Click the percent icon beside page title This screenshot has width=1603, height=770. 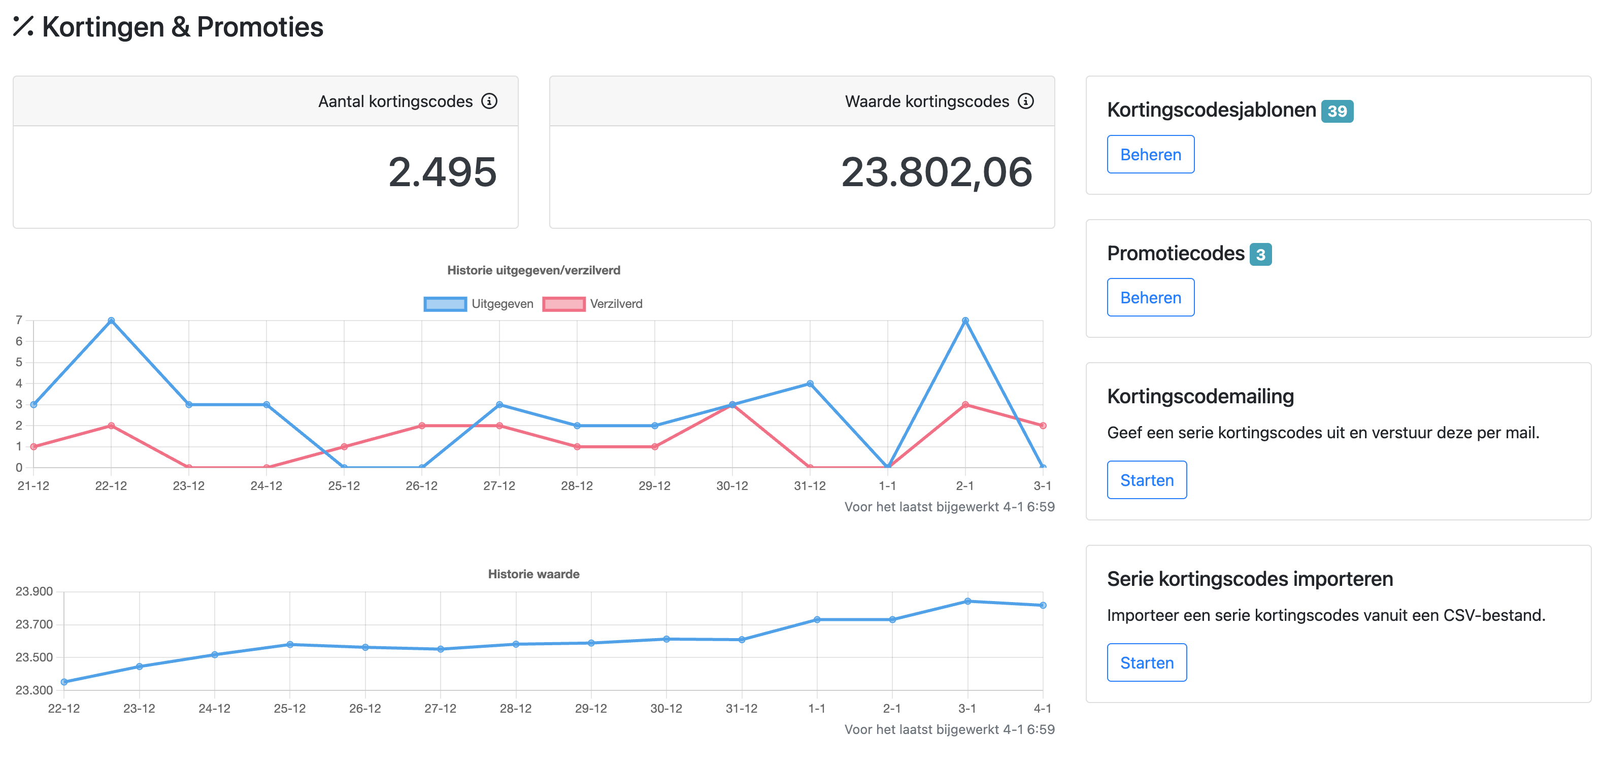[23, 26]
